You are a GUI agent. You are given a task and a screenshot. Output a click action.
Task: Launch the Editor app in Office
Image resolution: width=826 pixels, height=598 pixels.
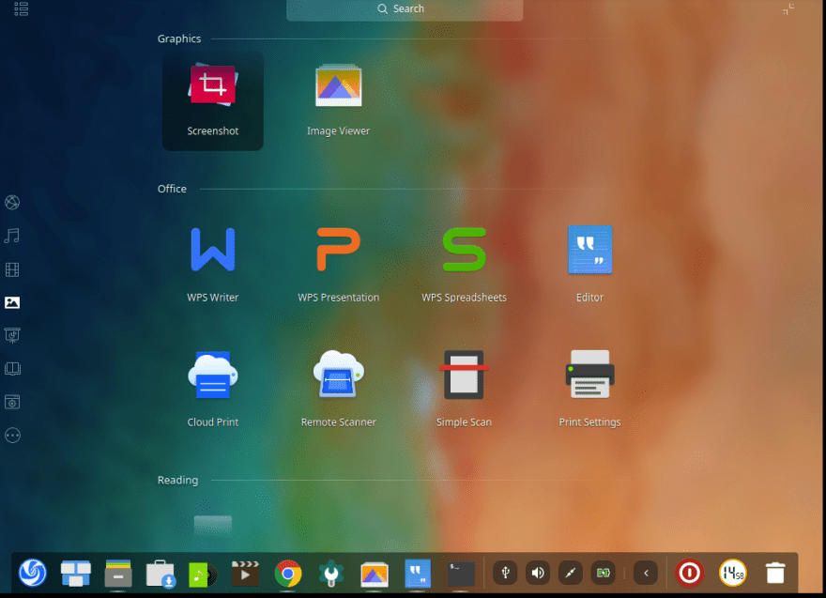[x=589, y=265]
